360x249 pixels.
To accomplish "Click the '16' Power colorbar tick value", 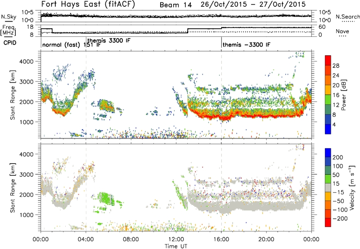I will [x=336, y=95].
